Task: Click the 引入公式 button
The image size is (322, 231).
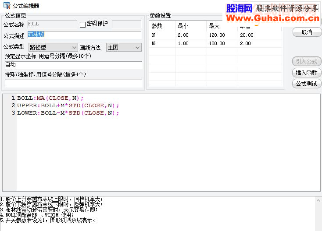Action: click(307, 61)
